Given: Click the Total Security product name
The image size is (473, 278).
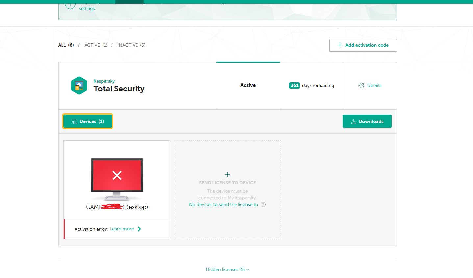Looking at the screenshot, I should [x=119, y=89].
